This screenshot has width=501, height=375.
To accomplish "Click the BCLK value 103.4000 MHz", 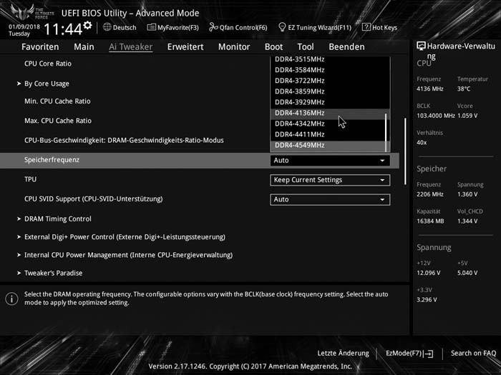I will pyautogui.click(x=435, y=116).
